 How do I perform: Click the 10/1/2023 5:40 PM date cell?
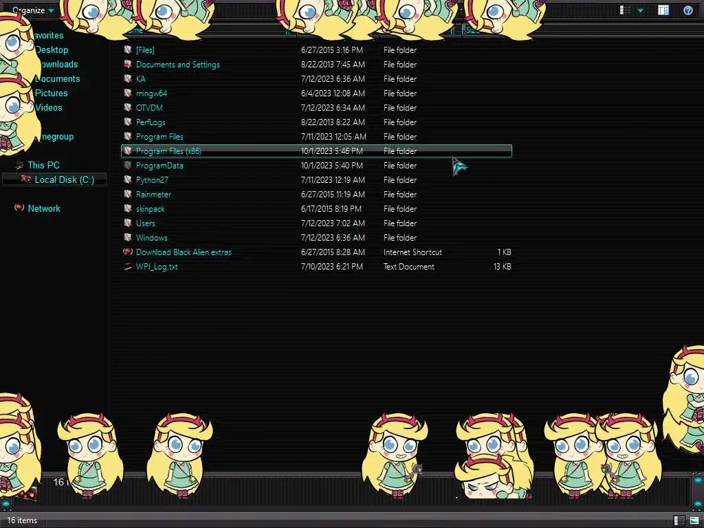pos(332,165)
